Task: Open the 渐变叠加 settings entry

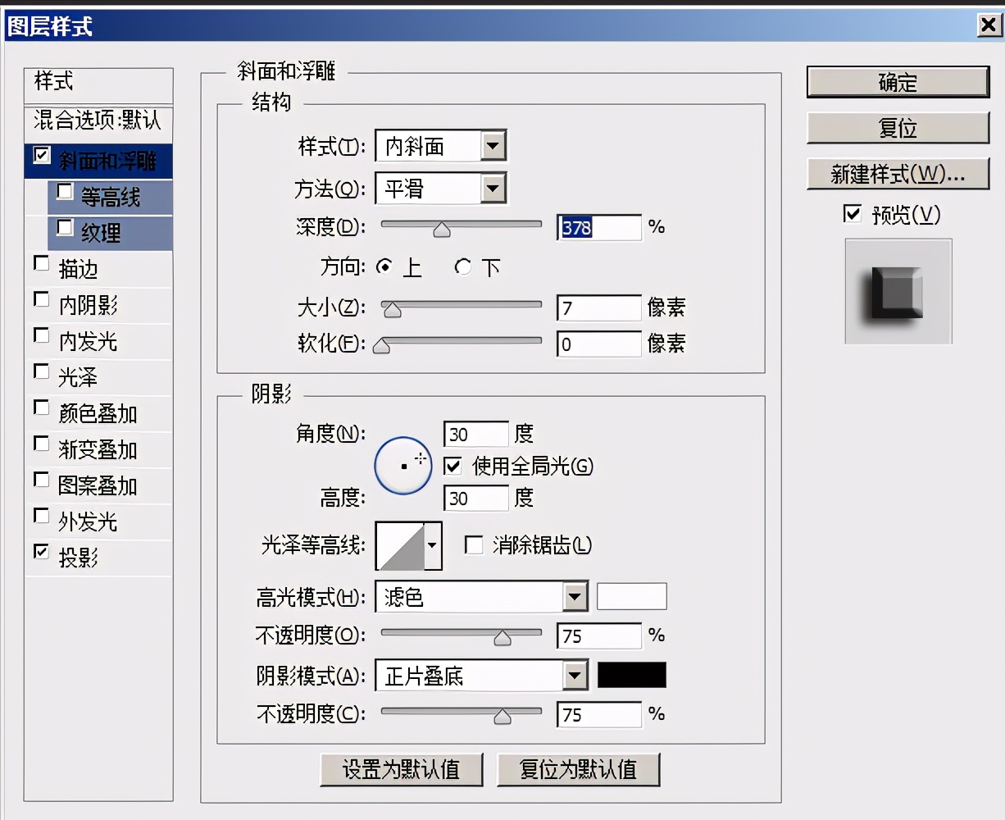Action: point(98,449)
